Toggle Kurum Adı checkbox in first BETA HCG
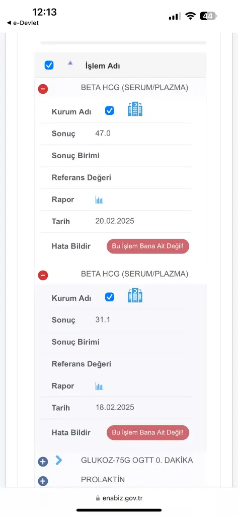 click(110, 110)
